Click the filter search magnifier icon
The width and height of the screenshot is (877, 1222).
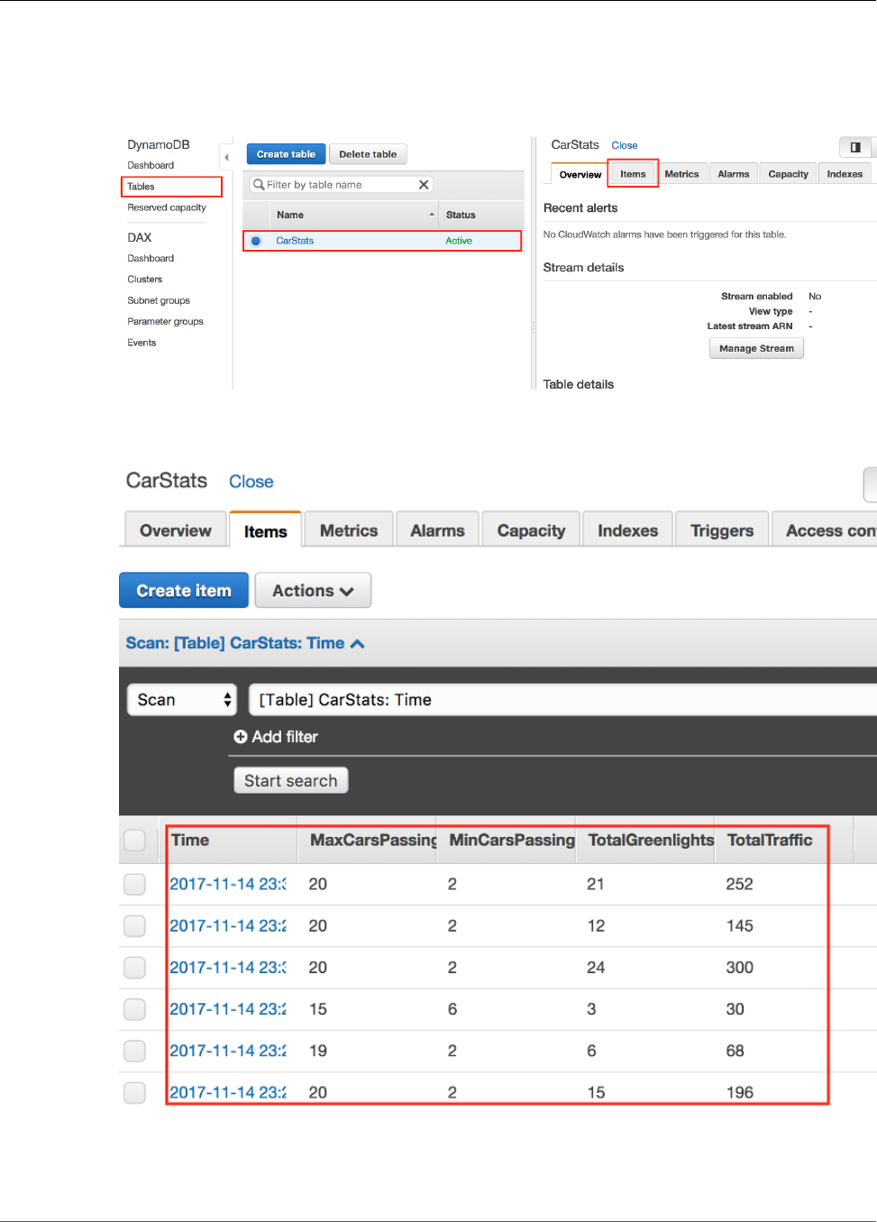259,185
